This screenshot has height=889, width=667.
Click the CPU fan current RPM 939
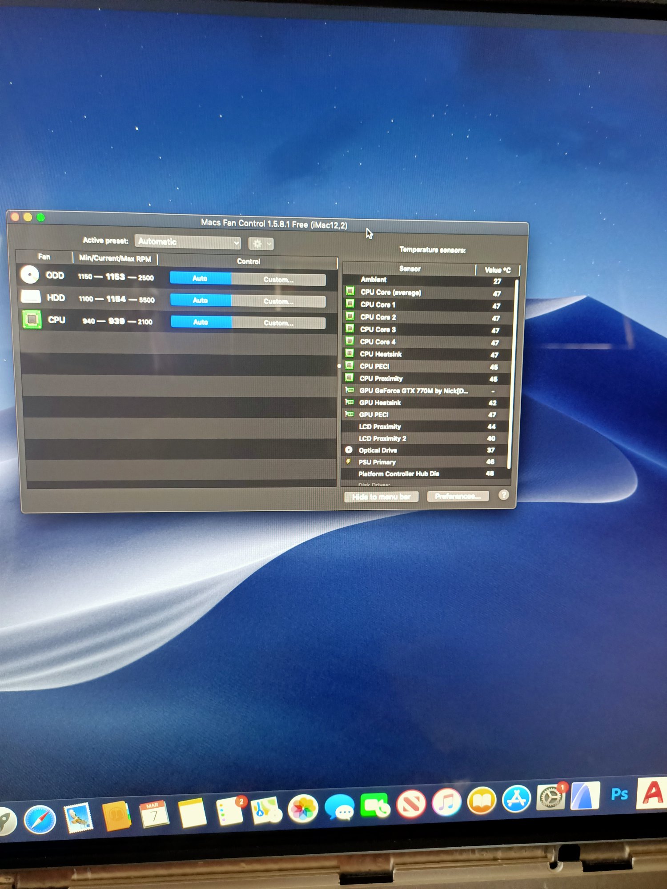(117, 321)
